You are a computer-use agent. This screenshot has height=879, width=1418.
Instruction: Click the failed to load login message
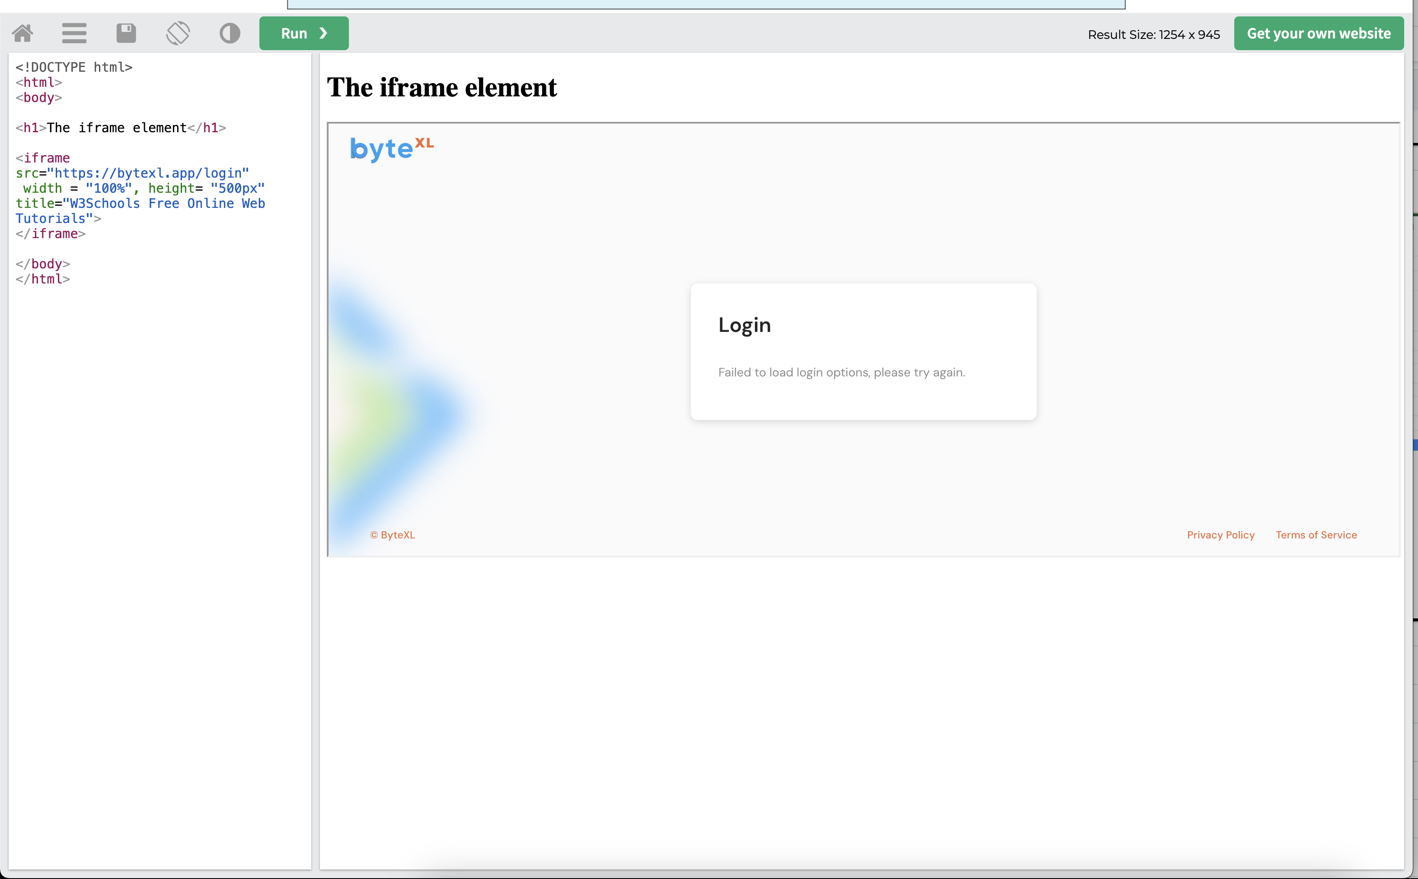(841, 373)
